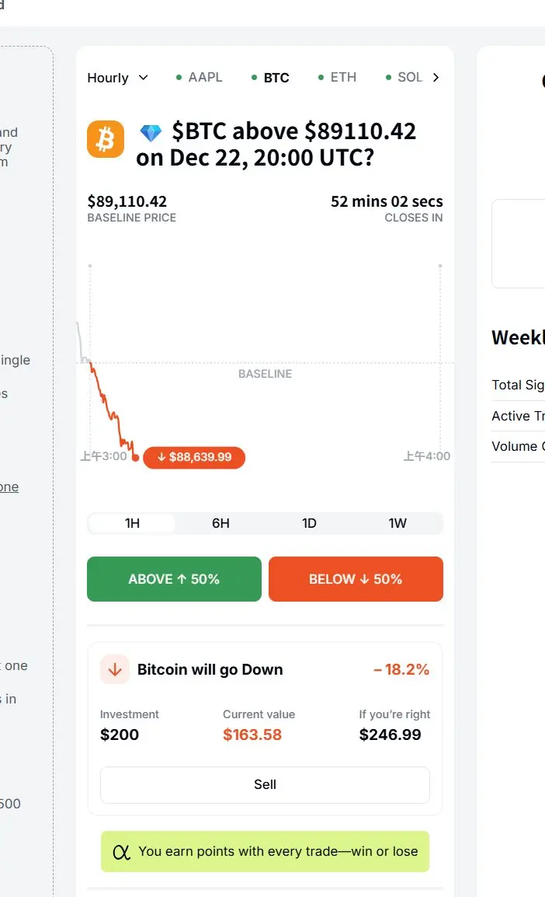
Task: Click the blue diamond icon
Action: pyautogui.click(x=151, y=133)
